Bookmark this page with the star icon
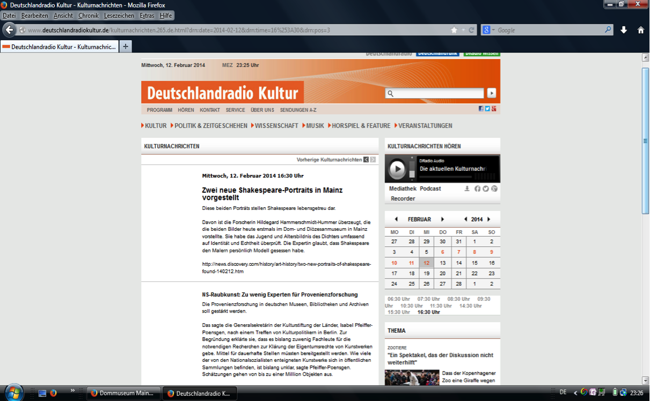Viewport: 650px width, 401px height. point(454,30)
